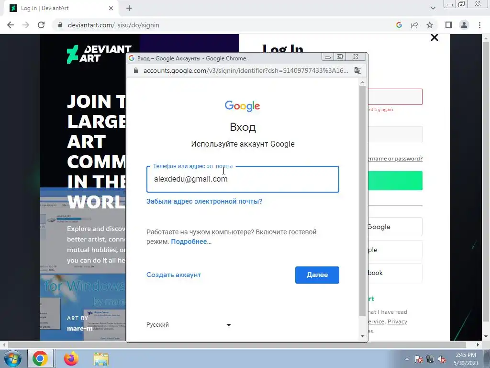Expand the tab search chevron
Screen dimensions: 490x368
tap(433, 8)
